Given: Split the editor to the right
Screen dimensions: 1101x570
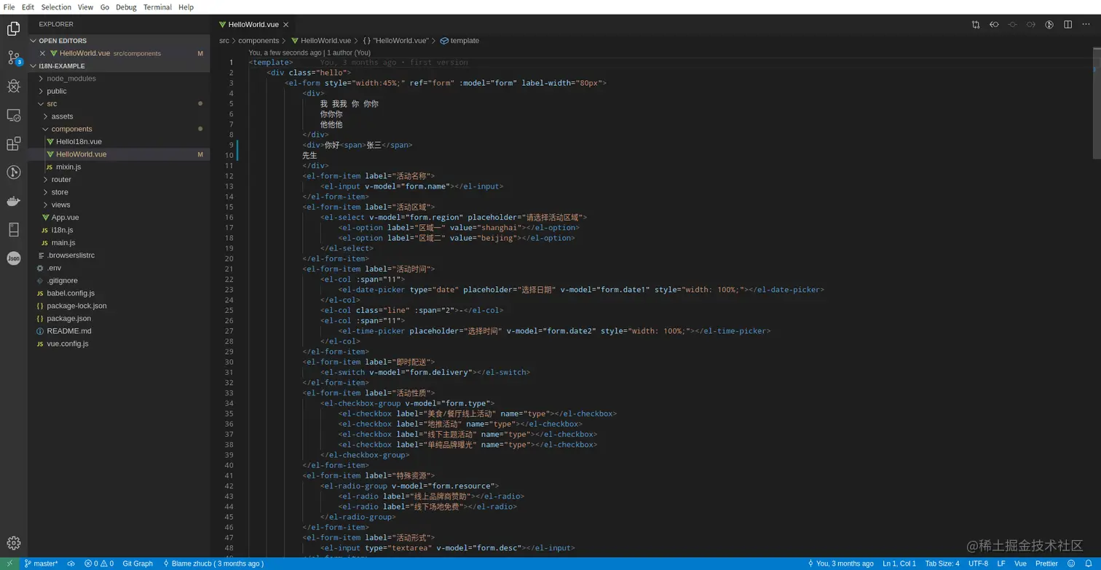Looking at the screenshot, I should 1068,25.
